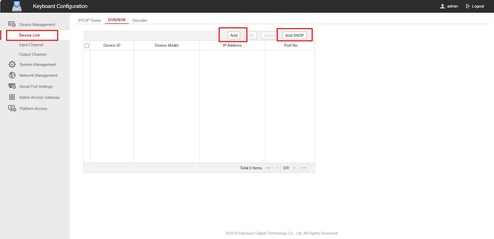Click the System Management gear icon

(x=12, y=64)
